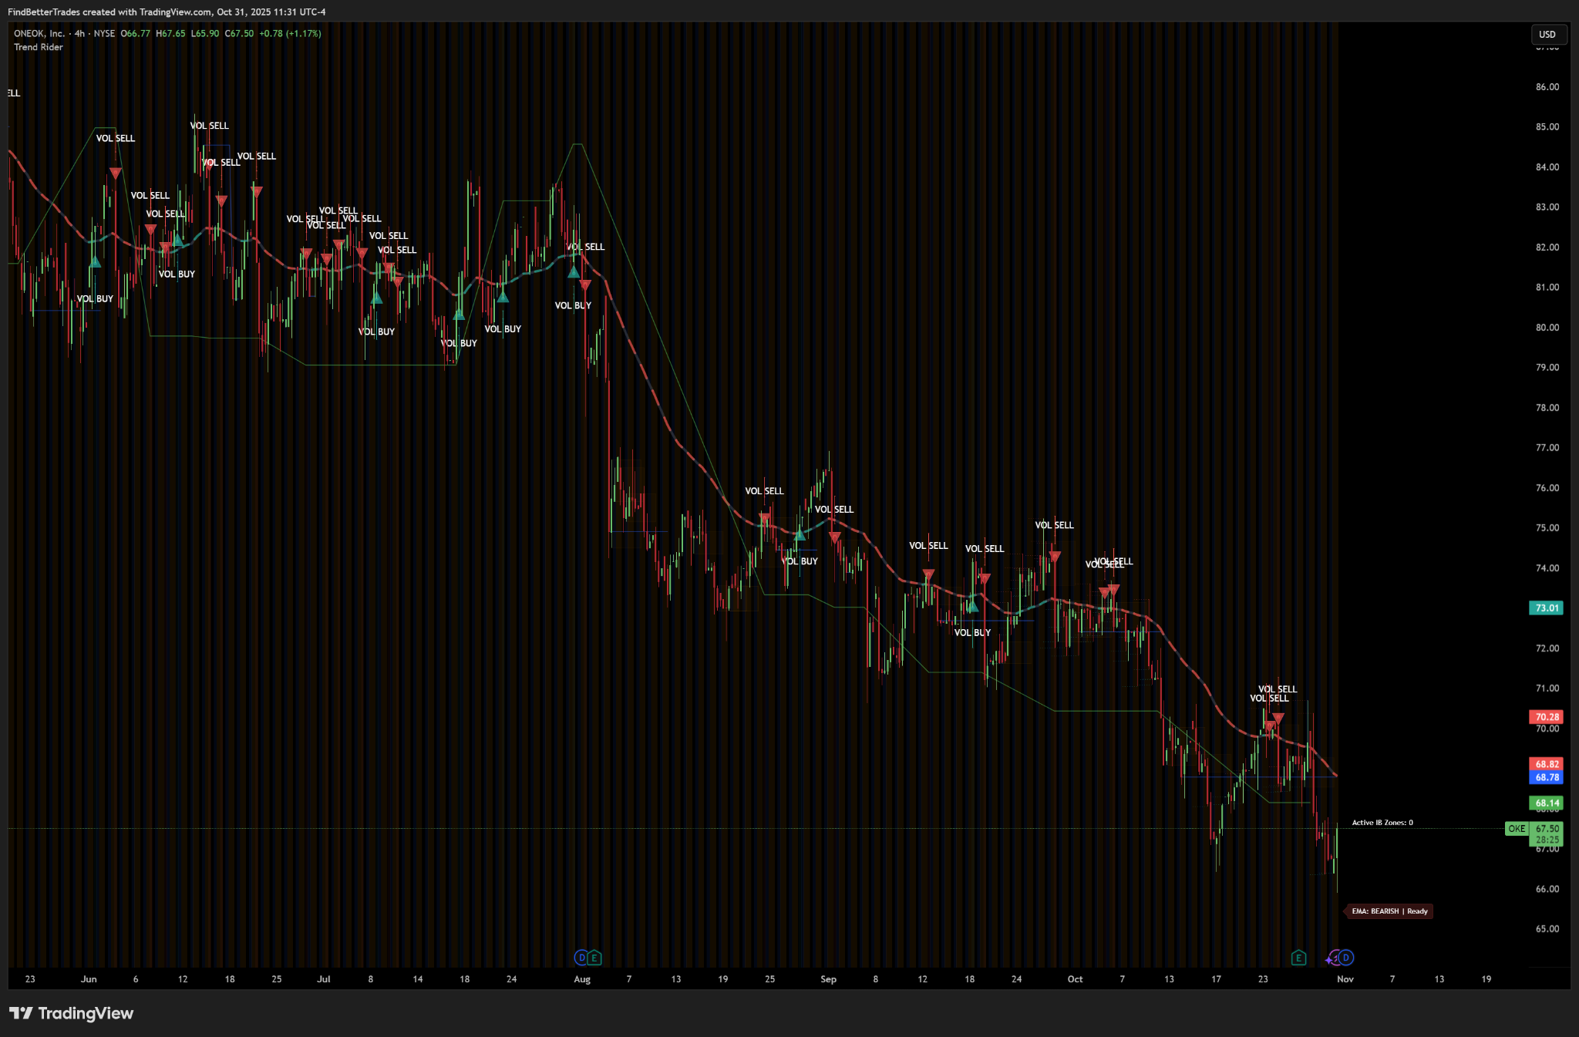
Task: Click the blue 68.78 price label
Action: [x=1546, y=777]
